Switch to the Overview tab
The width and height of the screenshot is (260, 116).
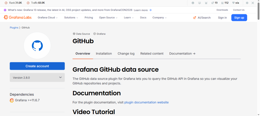tap(83, 53)
